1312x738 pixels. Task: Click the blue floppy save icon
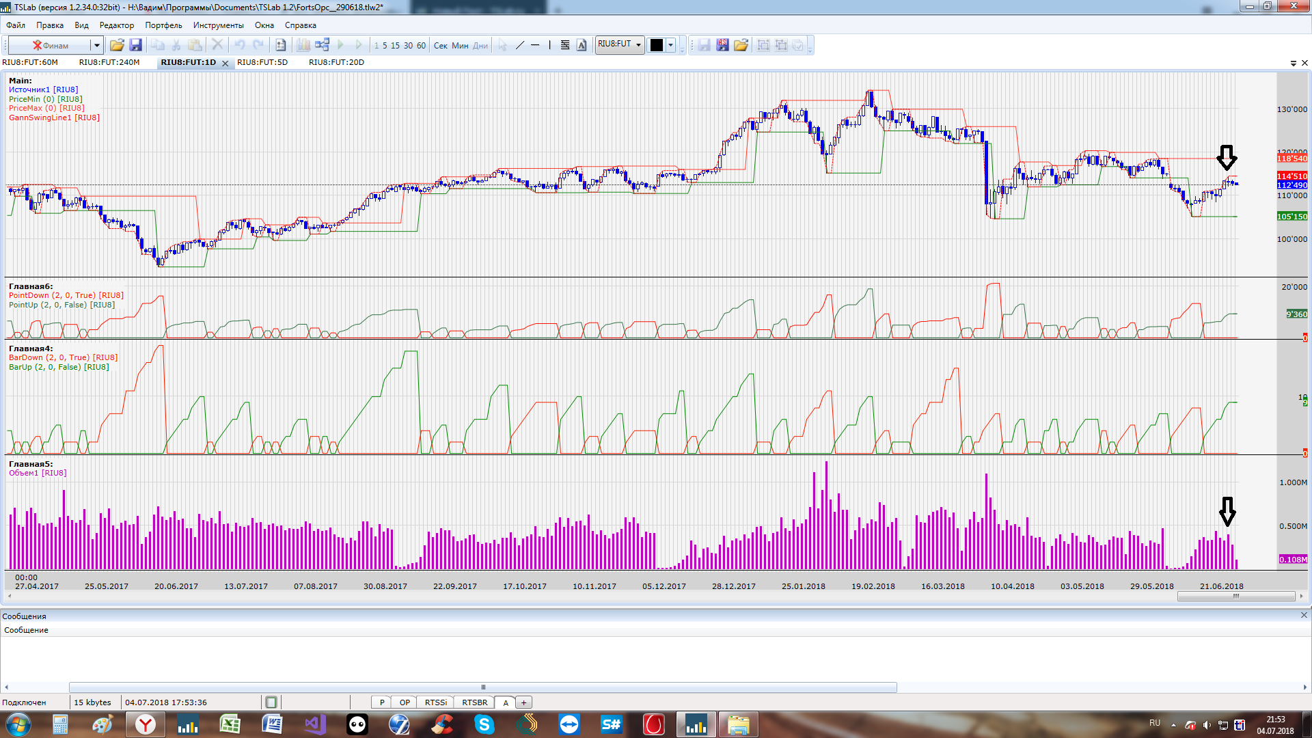tap(135, 45)
